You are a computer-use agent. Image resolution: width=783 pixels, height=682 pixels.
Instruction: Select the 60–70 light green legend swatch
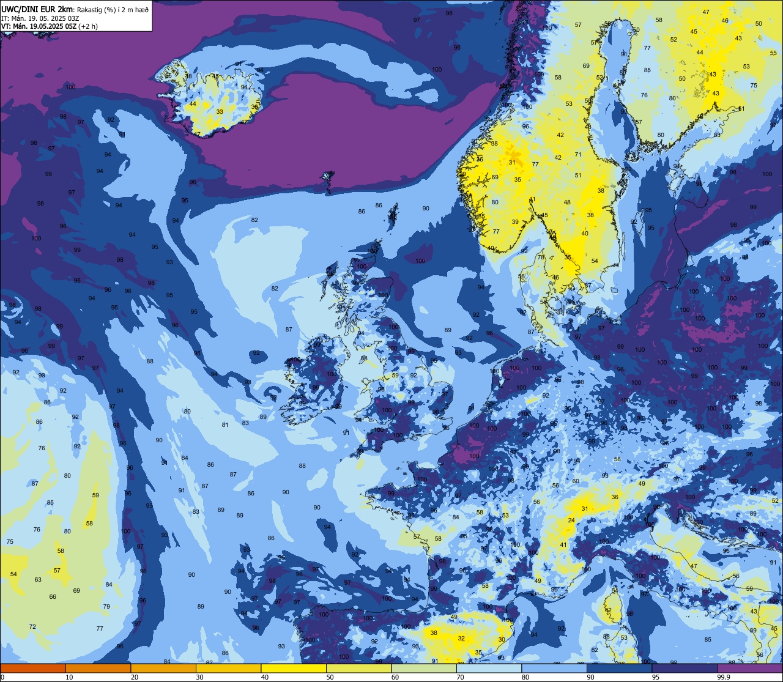(424, 669)
